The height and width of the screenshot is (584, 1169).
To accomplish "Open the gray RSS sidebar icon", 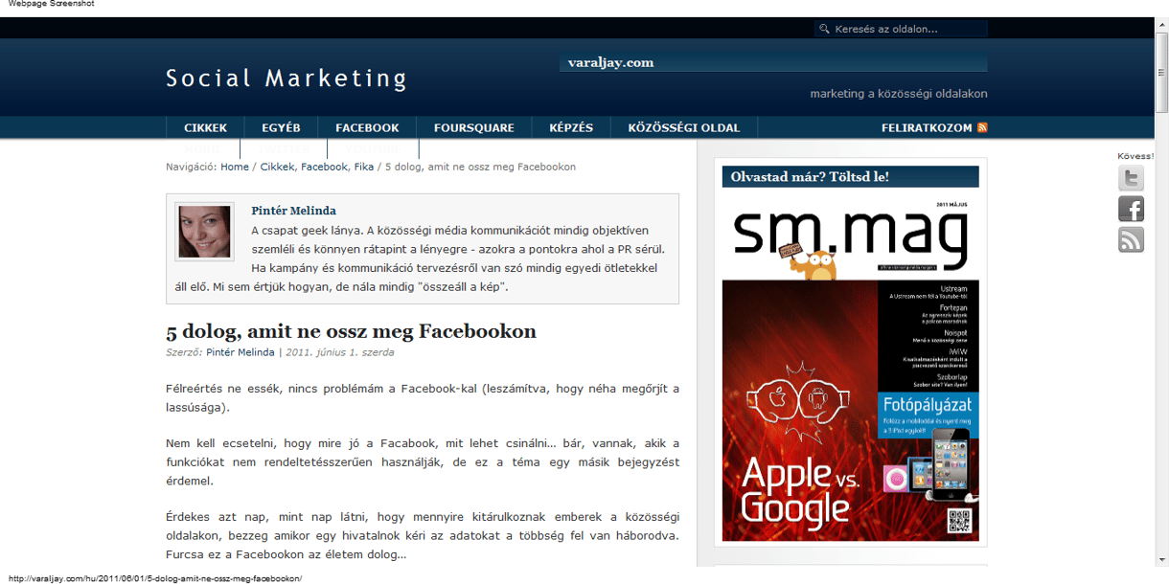I will point(1131,240).
